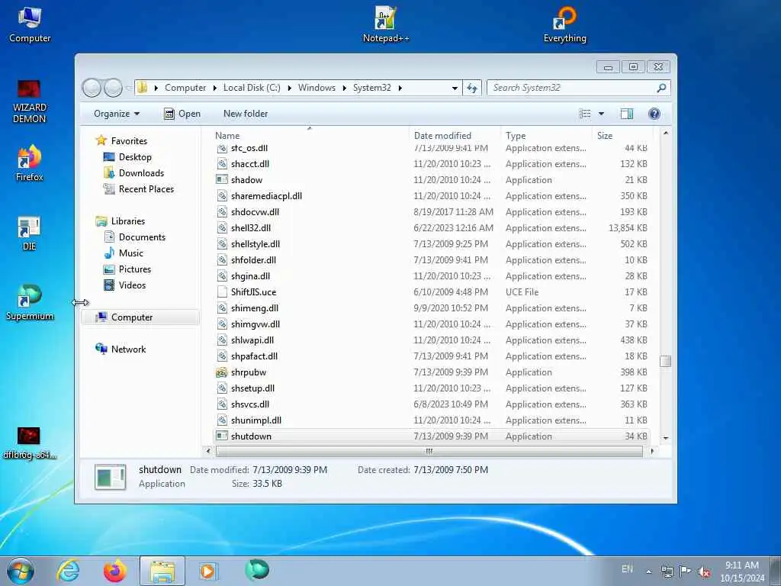
Task: Open the Windows Start menu
Action: [21, 571]
